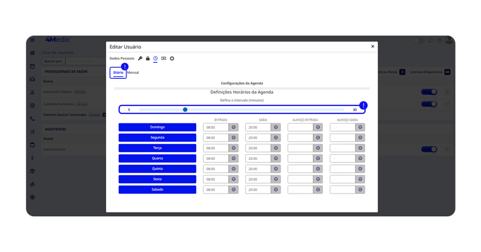Click the padlock icon in the dialog
The height and width of the screenshot is (252, 481).
tap(147, 59)
